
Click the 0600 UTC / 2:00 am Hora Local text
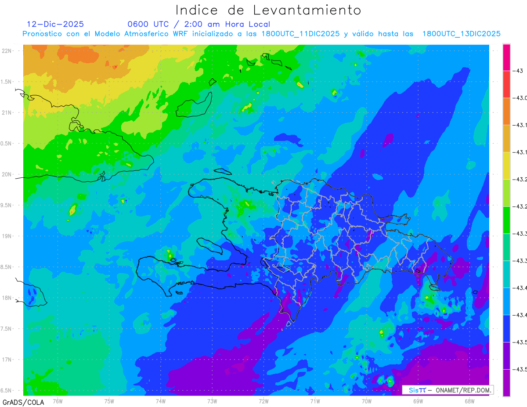(199, 24)
